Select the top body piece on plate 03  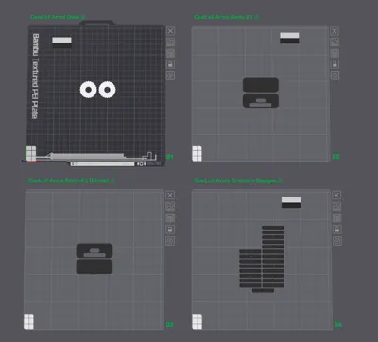pos(94,250)
